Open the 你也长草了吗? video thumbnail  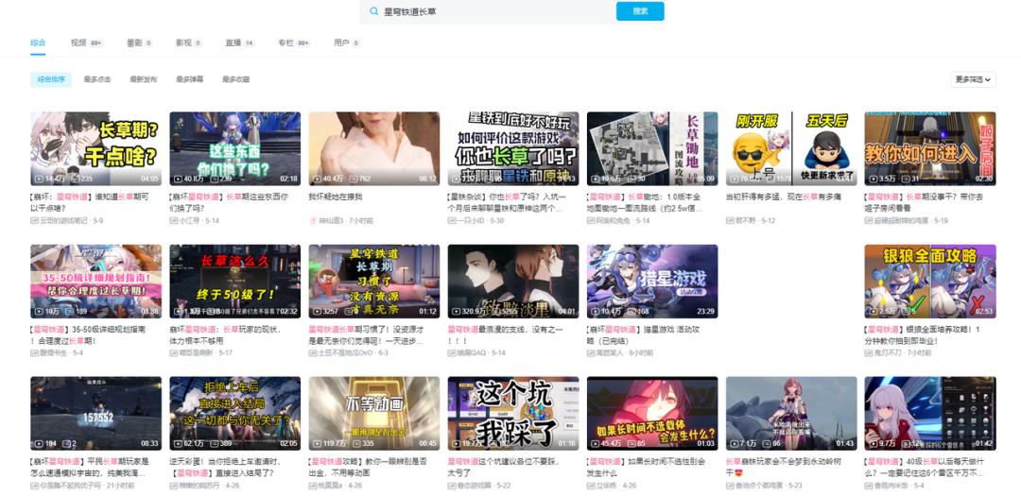coord(513,148)
